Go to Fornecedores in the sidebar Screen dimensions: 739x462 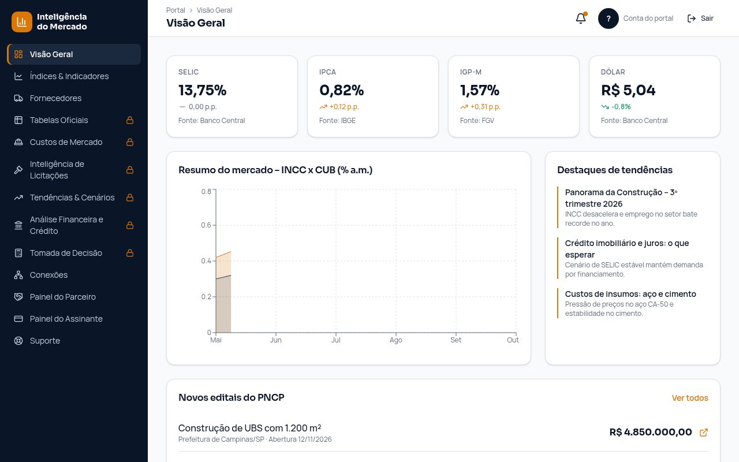[74, 98]
